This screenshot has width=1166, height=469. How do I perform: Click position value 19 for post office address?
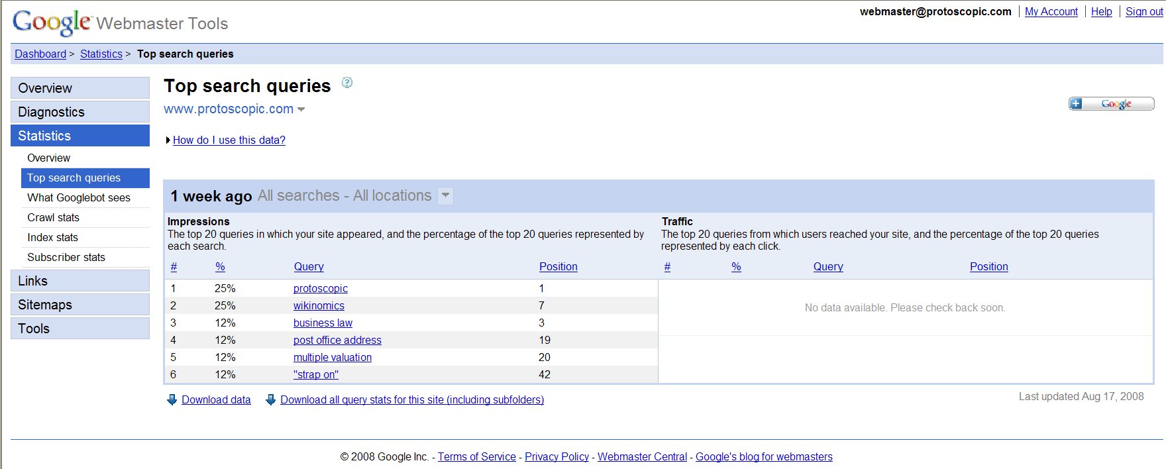point(545,340)
